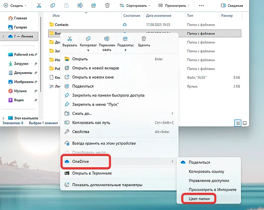264x210 pixels.
Task: Sort by the Тип column header
Action: [x=190, y=15]
